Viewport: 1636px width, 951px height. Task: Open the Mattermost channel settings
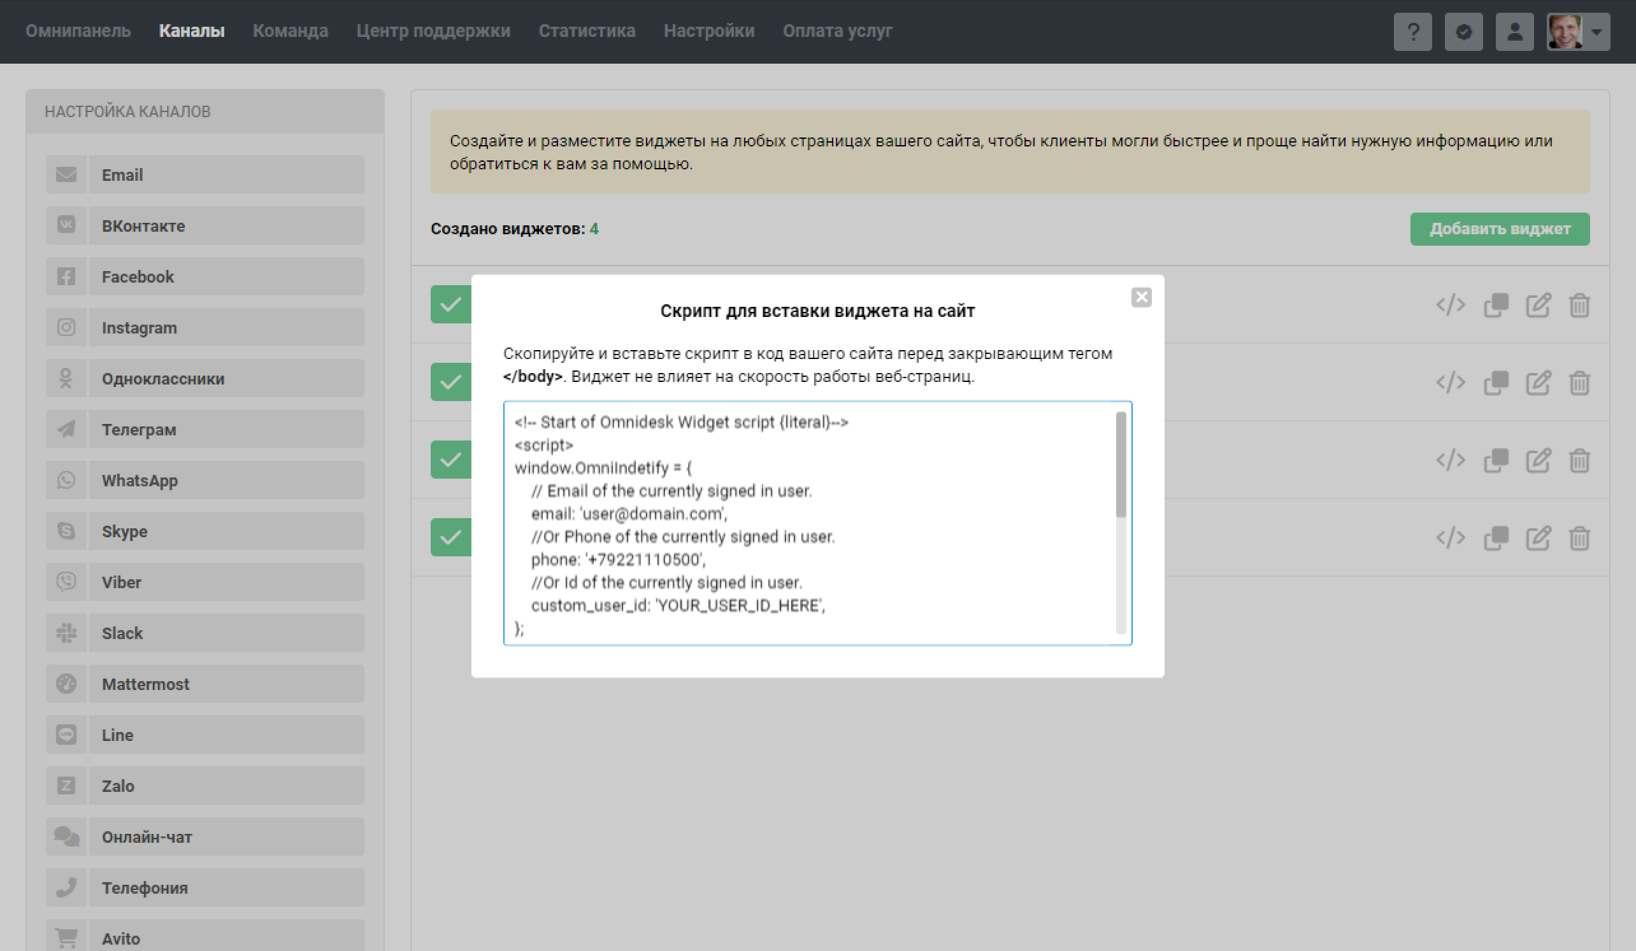coord(204,684)
